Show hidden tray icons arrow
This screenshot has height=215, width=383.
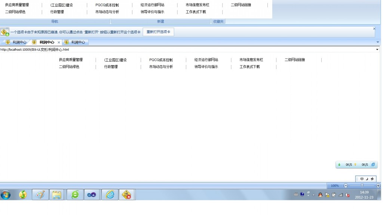pos(314,195)
